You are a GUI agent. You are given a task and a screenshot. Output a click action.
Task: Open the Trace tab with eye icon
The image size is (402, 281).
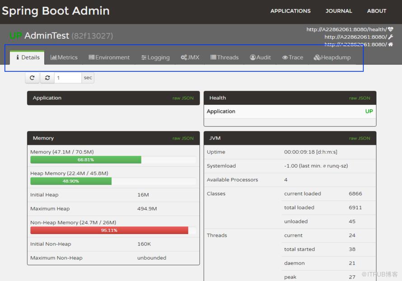[x=293, y=57]
